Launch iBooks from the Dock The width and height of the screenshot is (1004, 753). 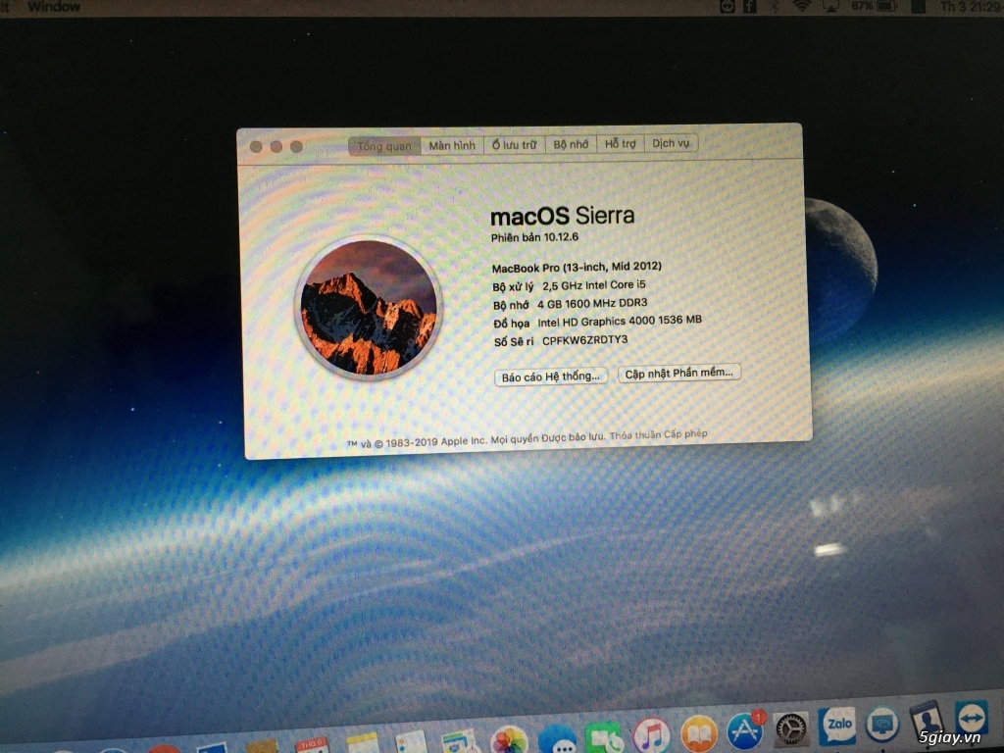pyautogui.click(x=698, y=733)
